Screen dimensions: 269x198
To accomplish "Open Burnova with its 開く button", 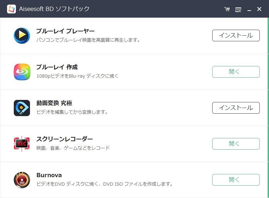I will (x=236, y=180).
